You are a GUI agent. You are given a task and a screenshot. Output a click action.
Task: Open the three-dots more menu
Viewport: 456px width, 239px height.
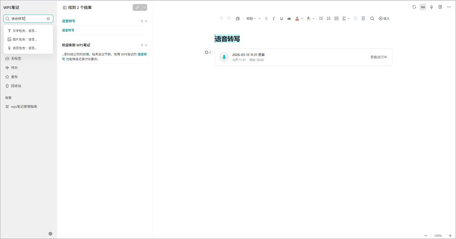pos(449,7)
